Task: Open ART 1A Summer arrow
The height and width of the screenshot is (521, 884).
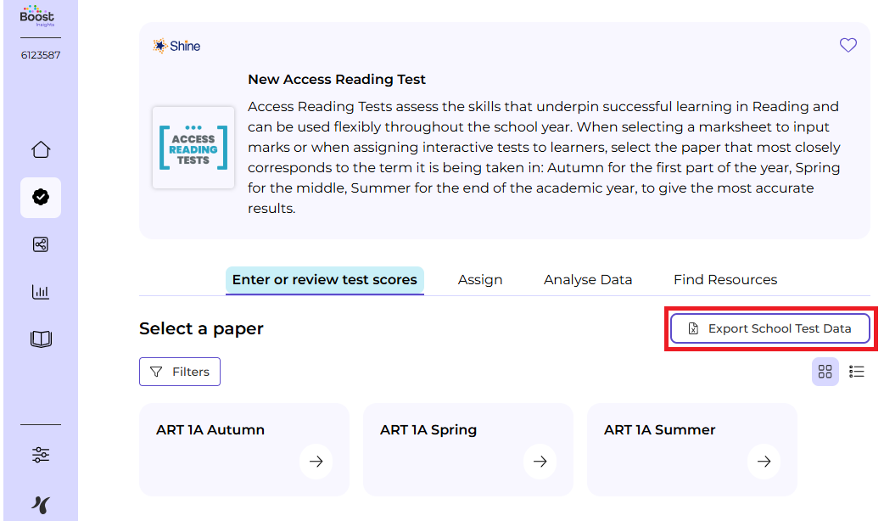Action: pos(764,462)
